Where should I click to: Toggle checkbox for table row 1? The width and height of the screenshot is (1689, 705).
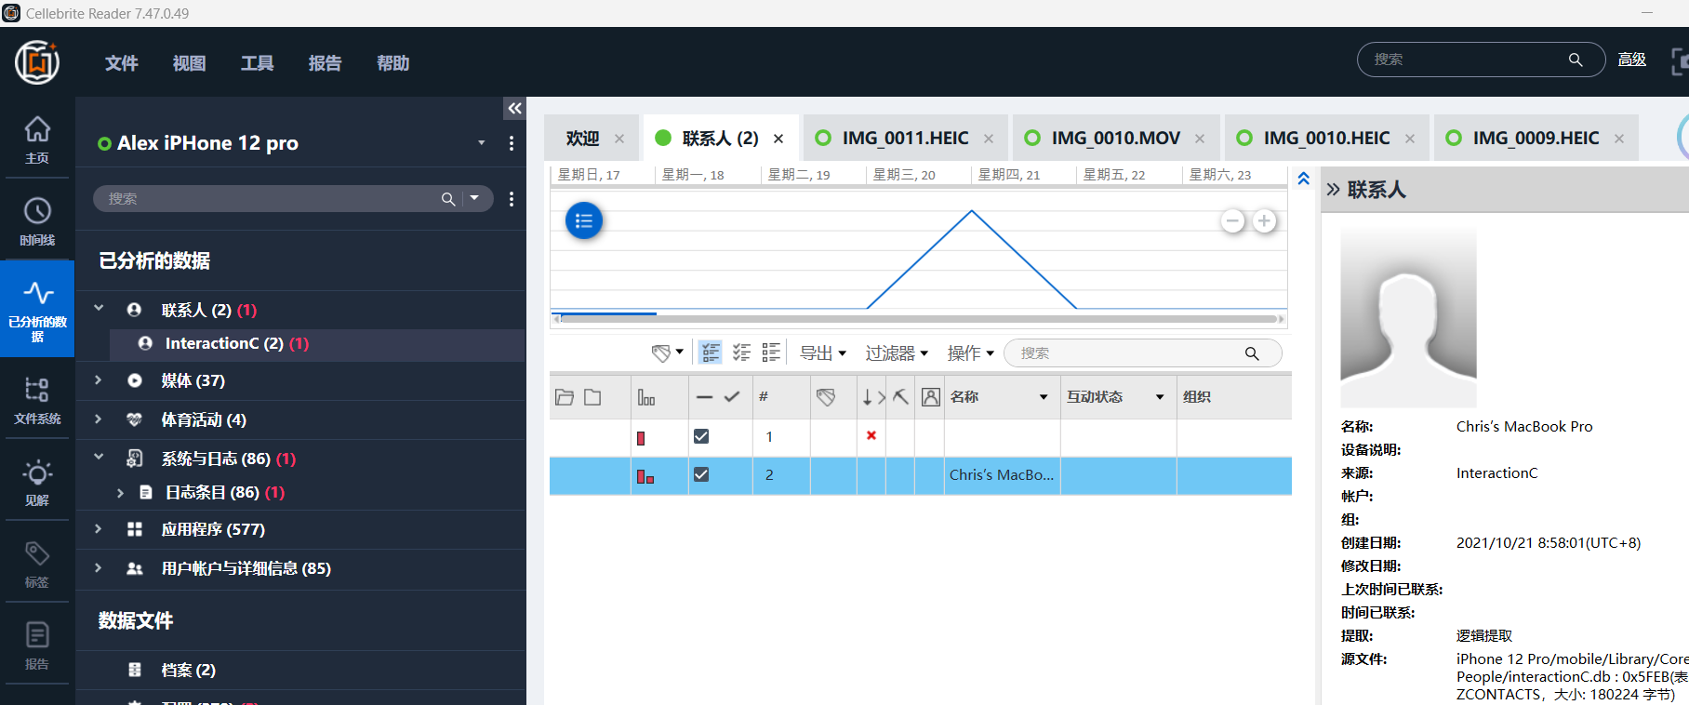click(701, 436)
